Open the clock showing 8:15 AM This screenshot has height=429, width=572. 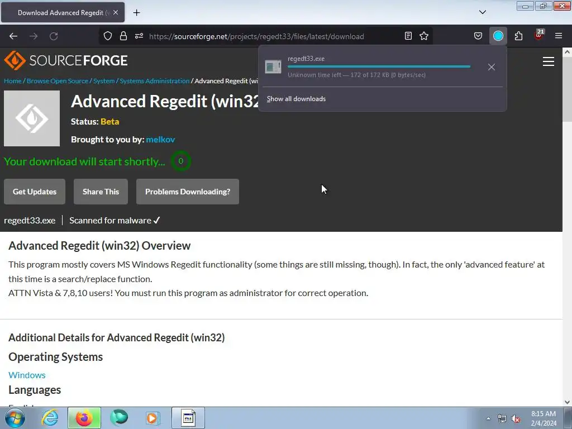544,418
